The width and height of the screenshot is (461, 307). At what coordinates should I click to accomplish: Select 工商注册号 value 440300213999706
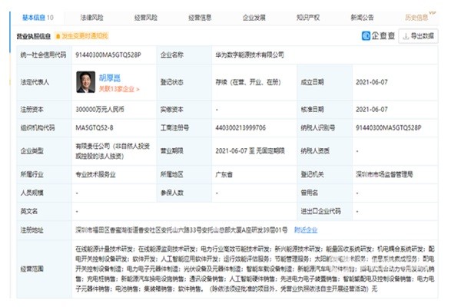(x=240, y=128)
